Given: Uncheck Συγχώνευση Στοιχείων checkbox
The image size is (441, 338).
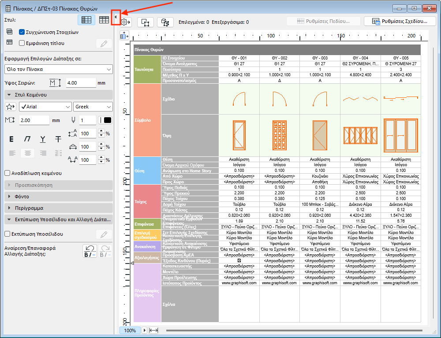Looking at the screenshot, I should (x=22, y=32).
